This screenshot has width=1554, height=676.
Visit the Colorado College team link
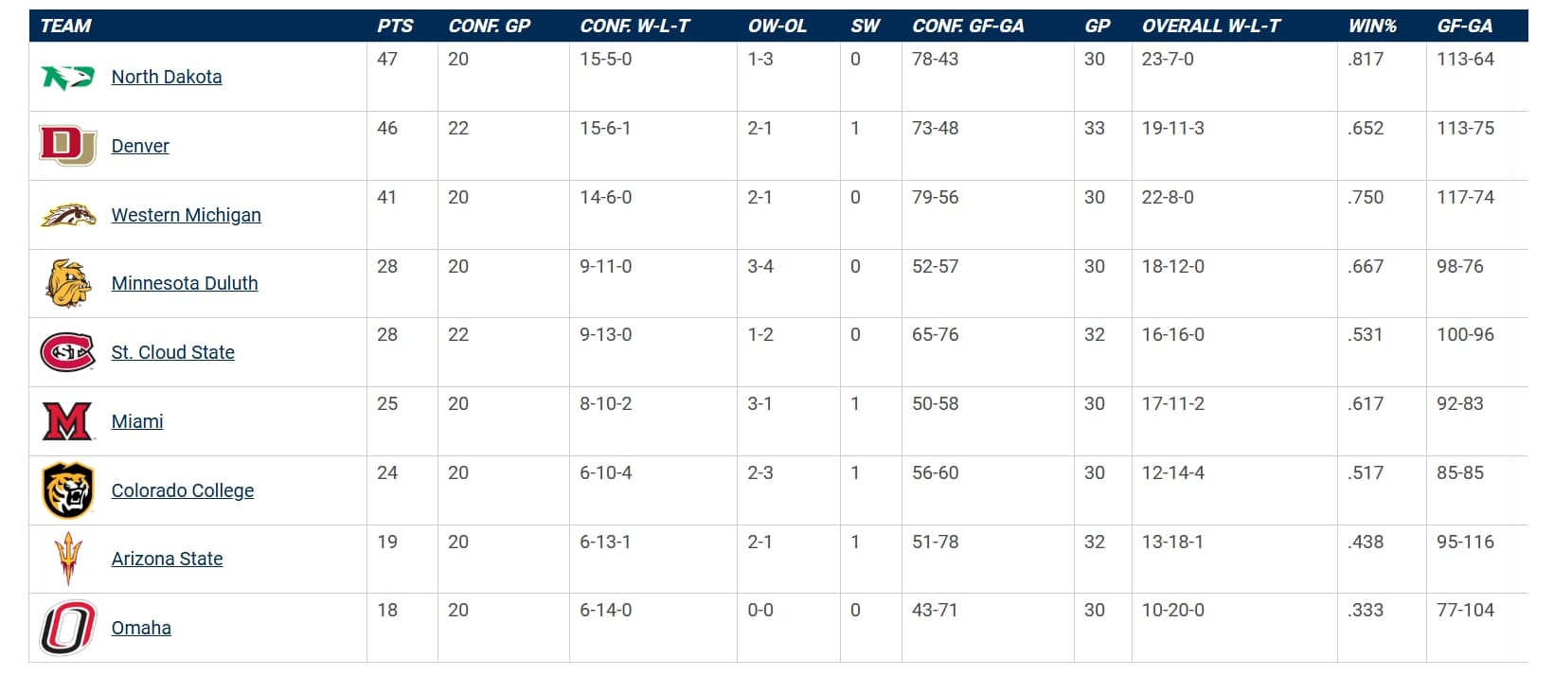(x=183, y=490)
